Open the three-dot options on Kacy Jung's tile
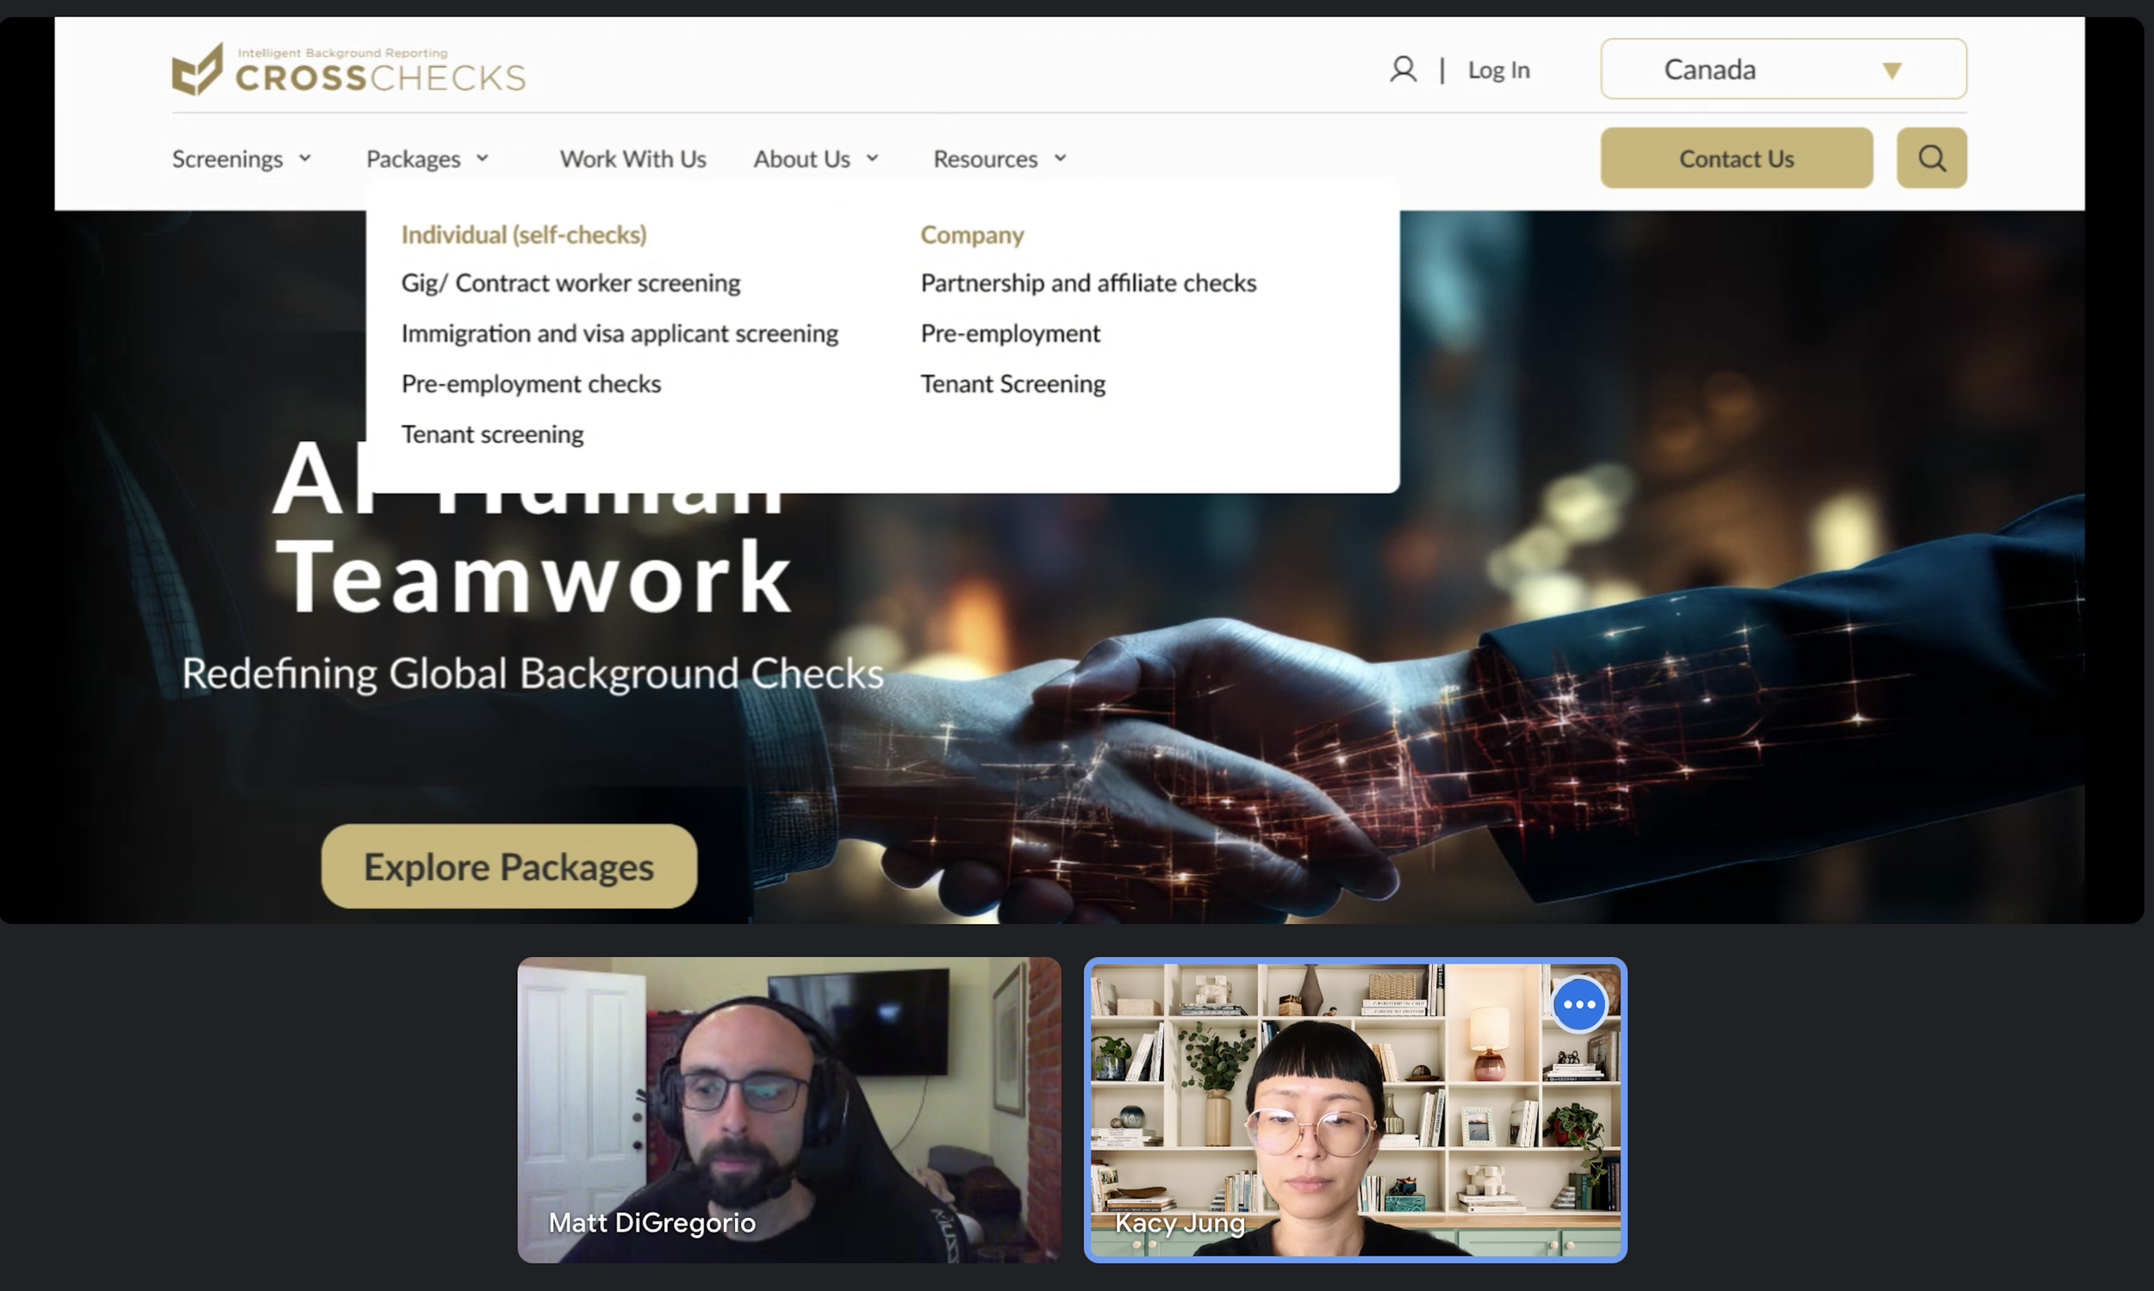Image resolution: width=2154 pixels, height=1291 pixels. coord(1578,1005)
